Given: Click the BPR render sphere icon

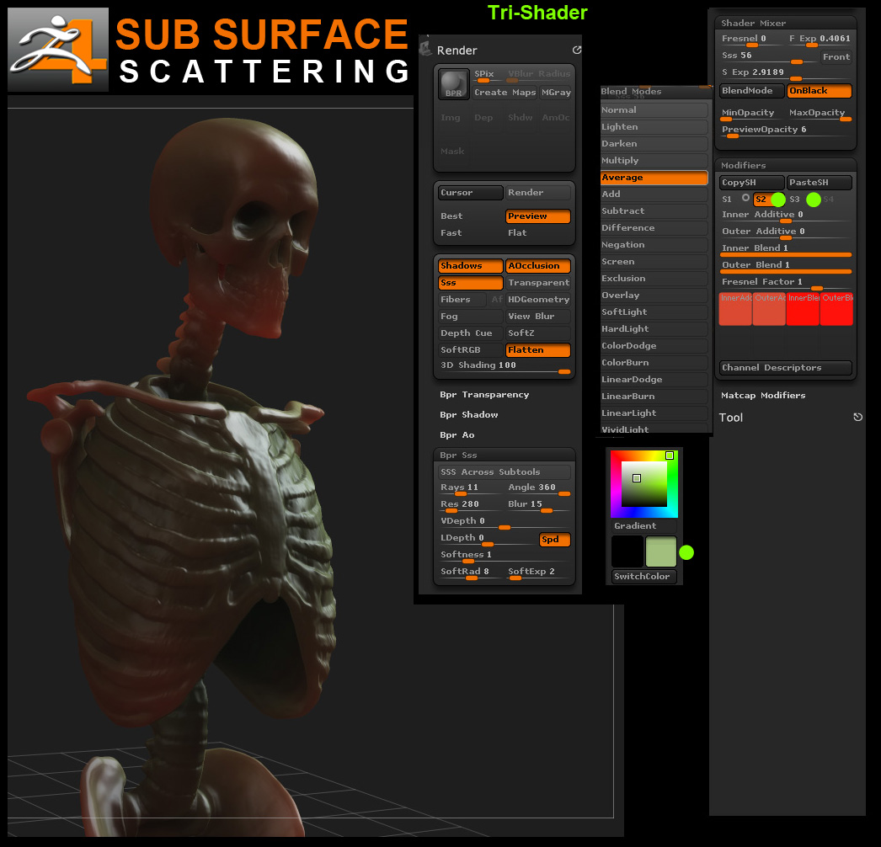Looking at the screenshot, I should coord(453,84).
